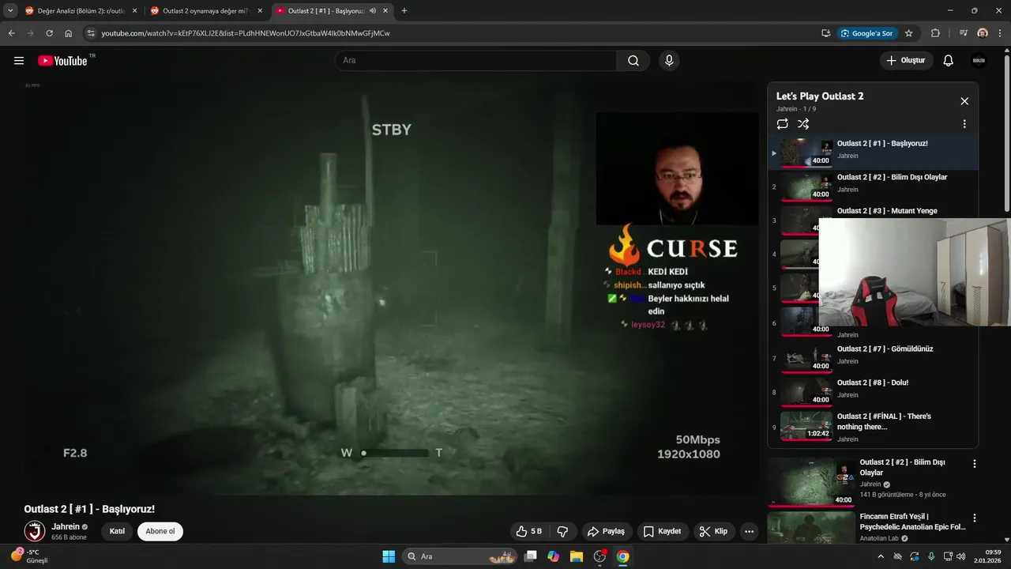
Task: Bookmark this page with the star
Action: [909, 33]
